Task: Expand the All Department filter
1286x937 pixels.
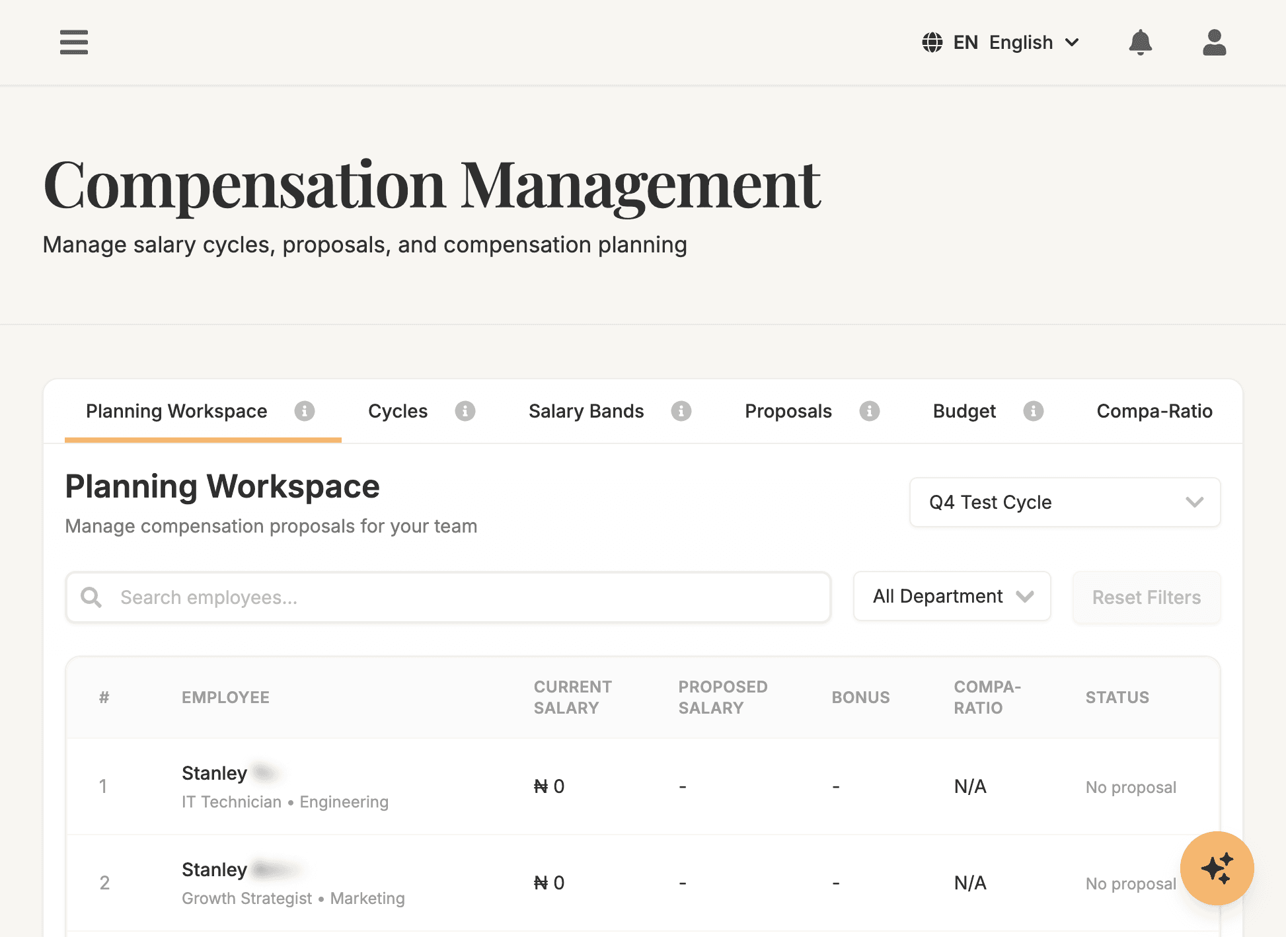Action: click(952, 596)
